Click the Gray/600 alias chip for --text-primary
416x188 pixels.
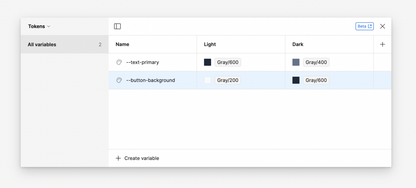[228, 62]
